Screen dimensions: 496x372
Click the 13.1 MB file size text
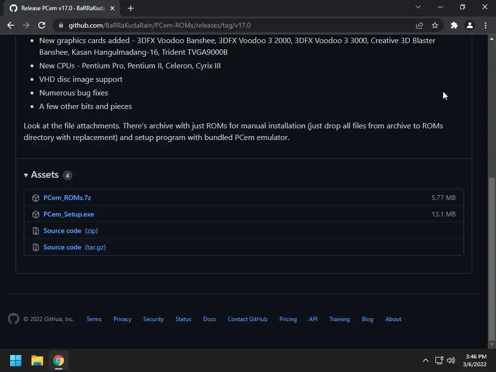[444, 214]
